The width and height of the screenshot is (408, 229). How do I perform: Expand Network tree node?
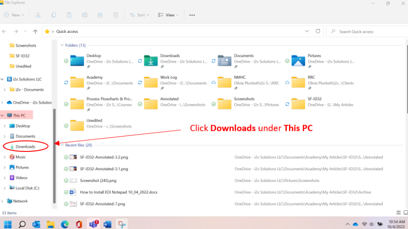tap(2, 201)
